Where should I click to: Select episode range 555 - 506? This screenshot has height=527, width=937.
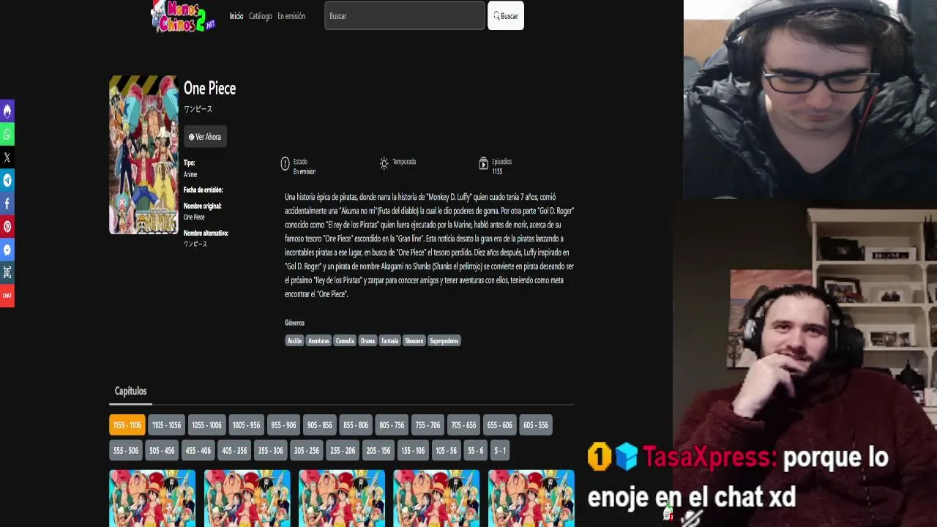click(126, 451)
